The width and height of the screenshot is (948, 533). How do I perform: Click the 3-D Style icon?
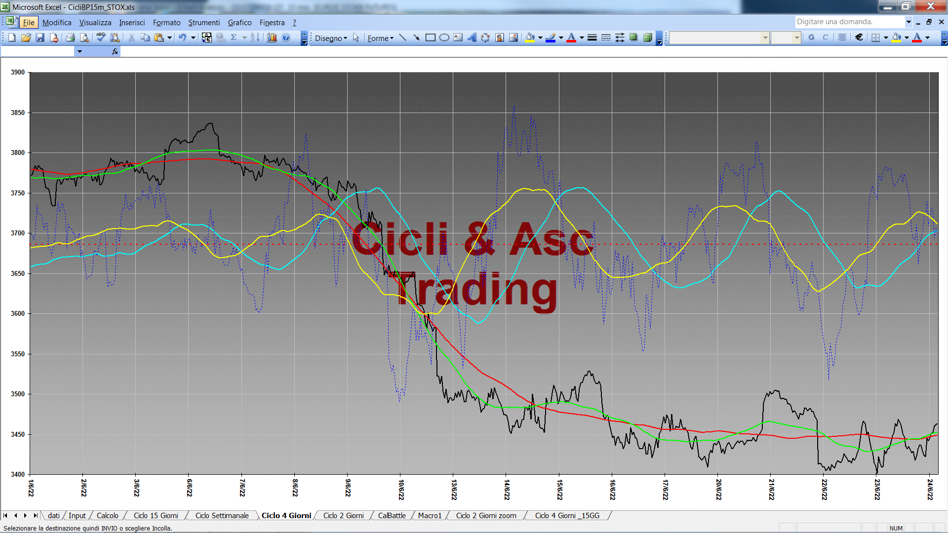647,38
